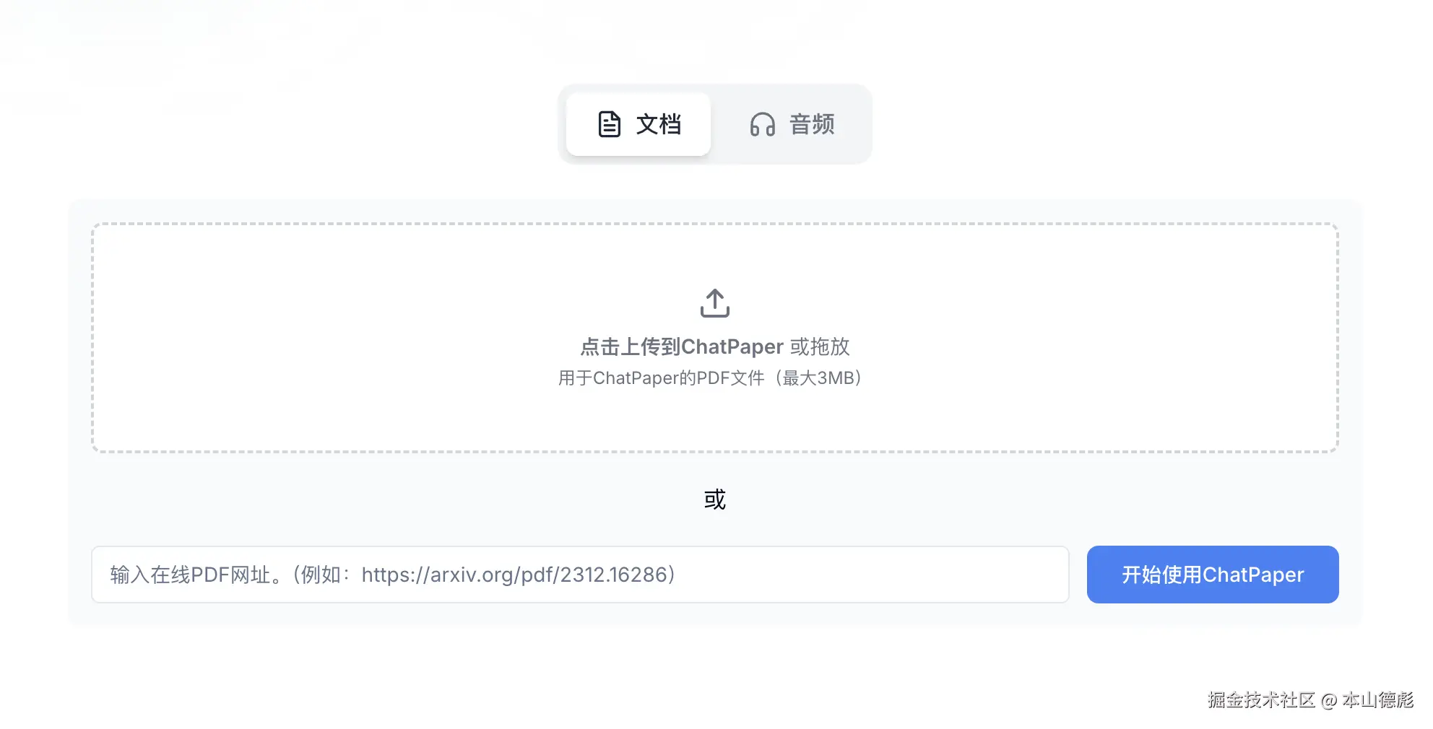Click the document file icon in 文档 tab
The image size is (1433, 729).
pyautogui.click(x=609, y=124)
